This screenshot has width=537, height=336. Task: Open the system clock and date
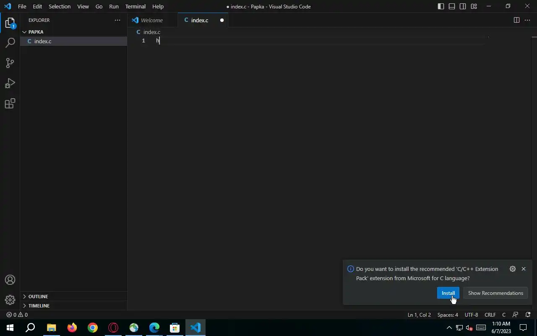pyautogui.click(x=501, y=328)
